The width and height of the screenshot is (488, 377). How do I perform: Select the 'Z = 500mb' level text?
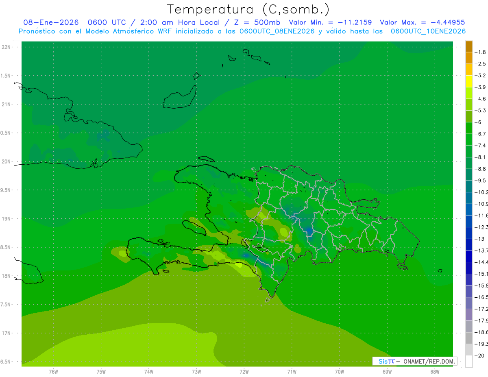(257, 23)
